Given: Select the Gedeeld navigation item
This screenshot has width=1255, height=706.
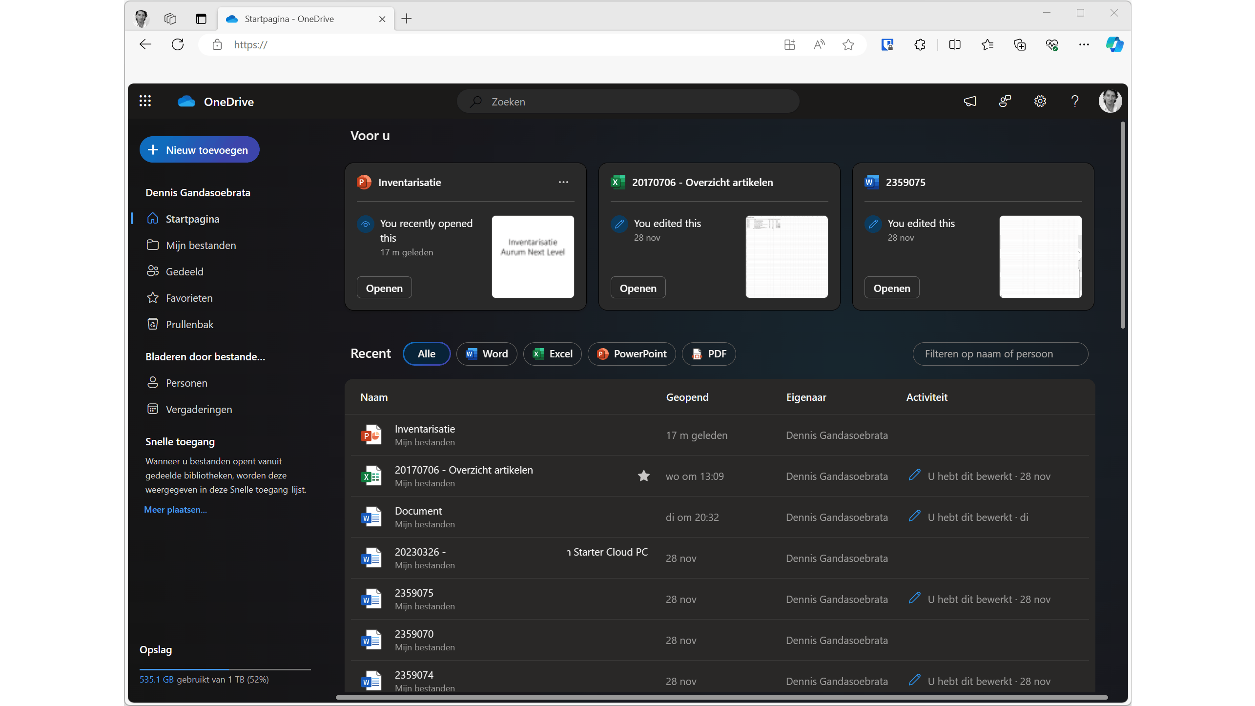Looking at the screenshot, I should [x=185, y=271].
